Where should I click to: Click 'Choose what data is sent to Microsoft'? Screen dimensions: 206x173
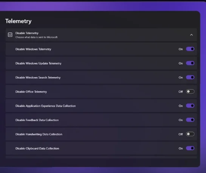click(36, 37)
